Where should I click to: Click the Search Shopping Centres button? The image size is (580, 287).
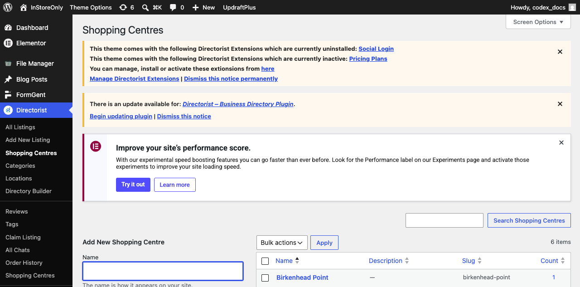[529, 220]
